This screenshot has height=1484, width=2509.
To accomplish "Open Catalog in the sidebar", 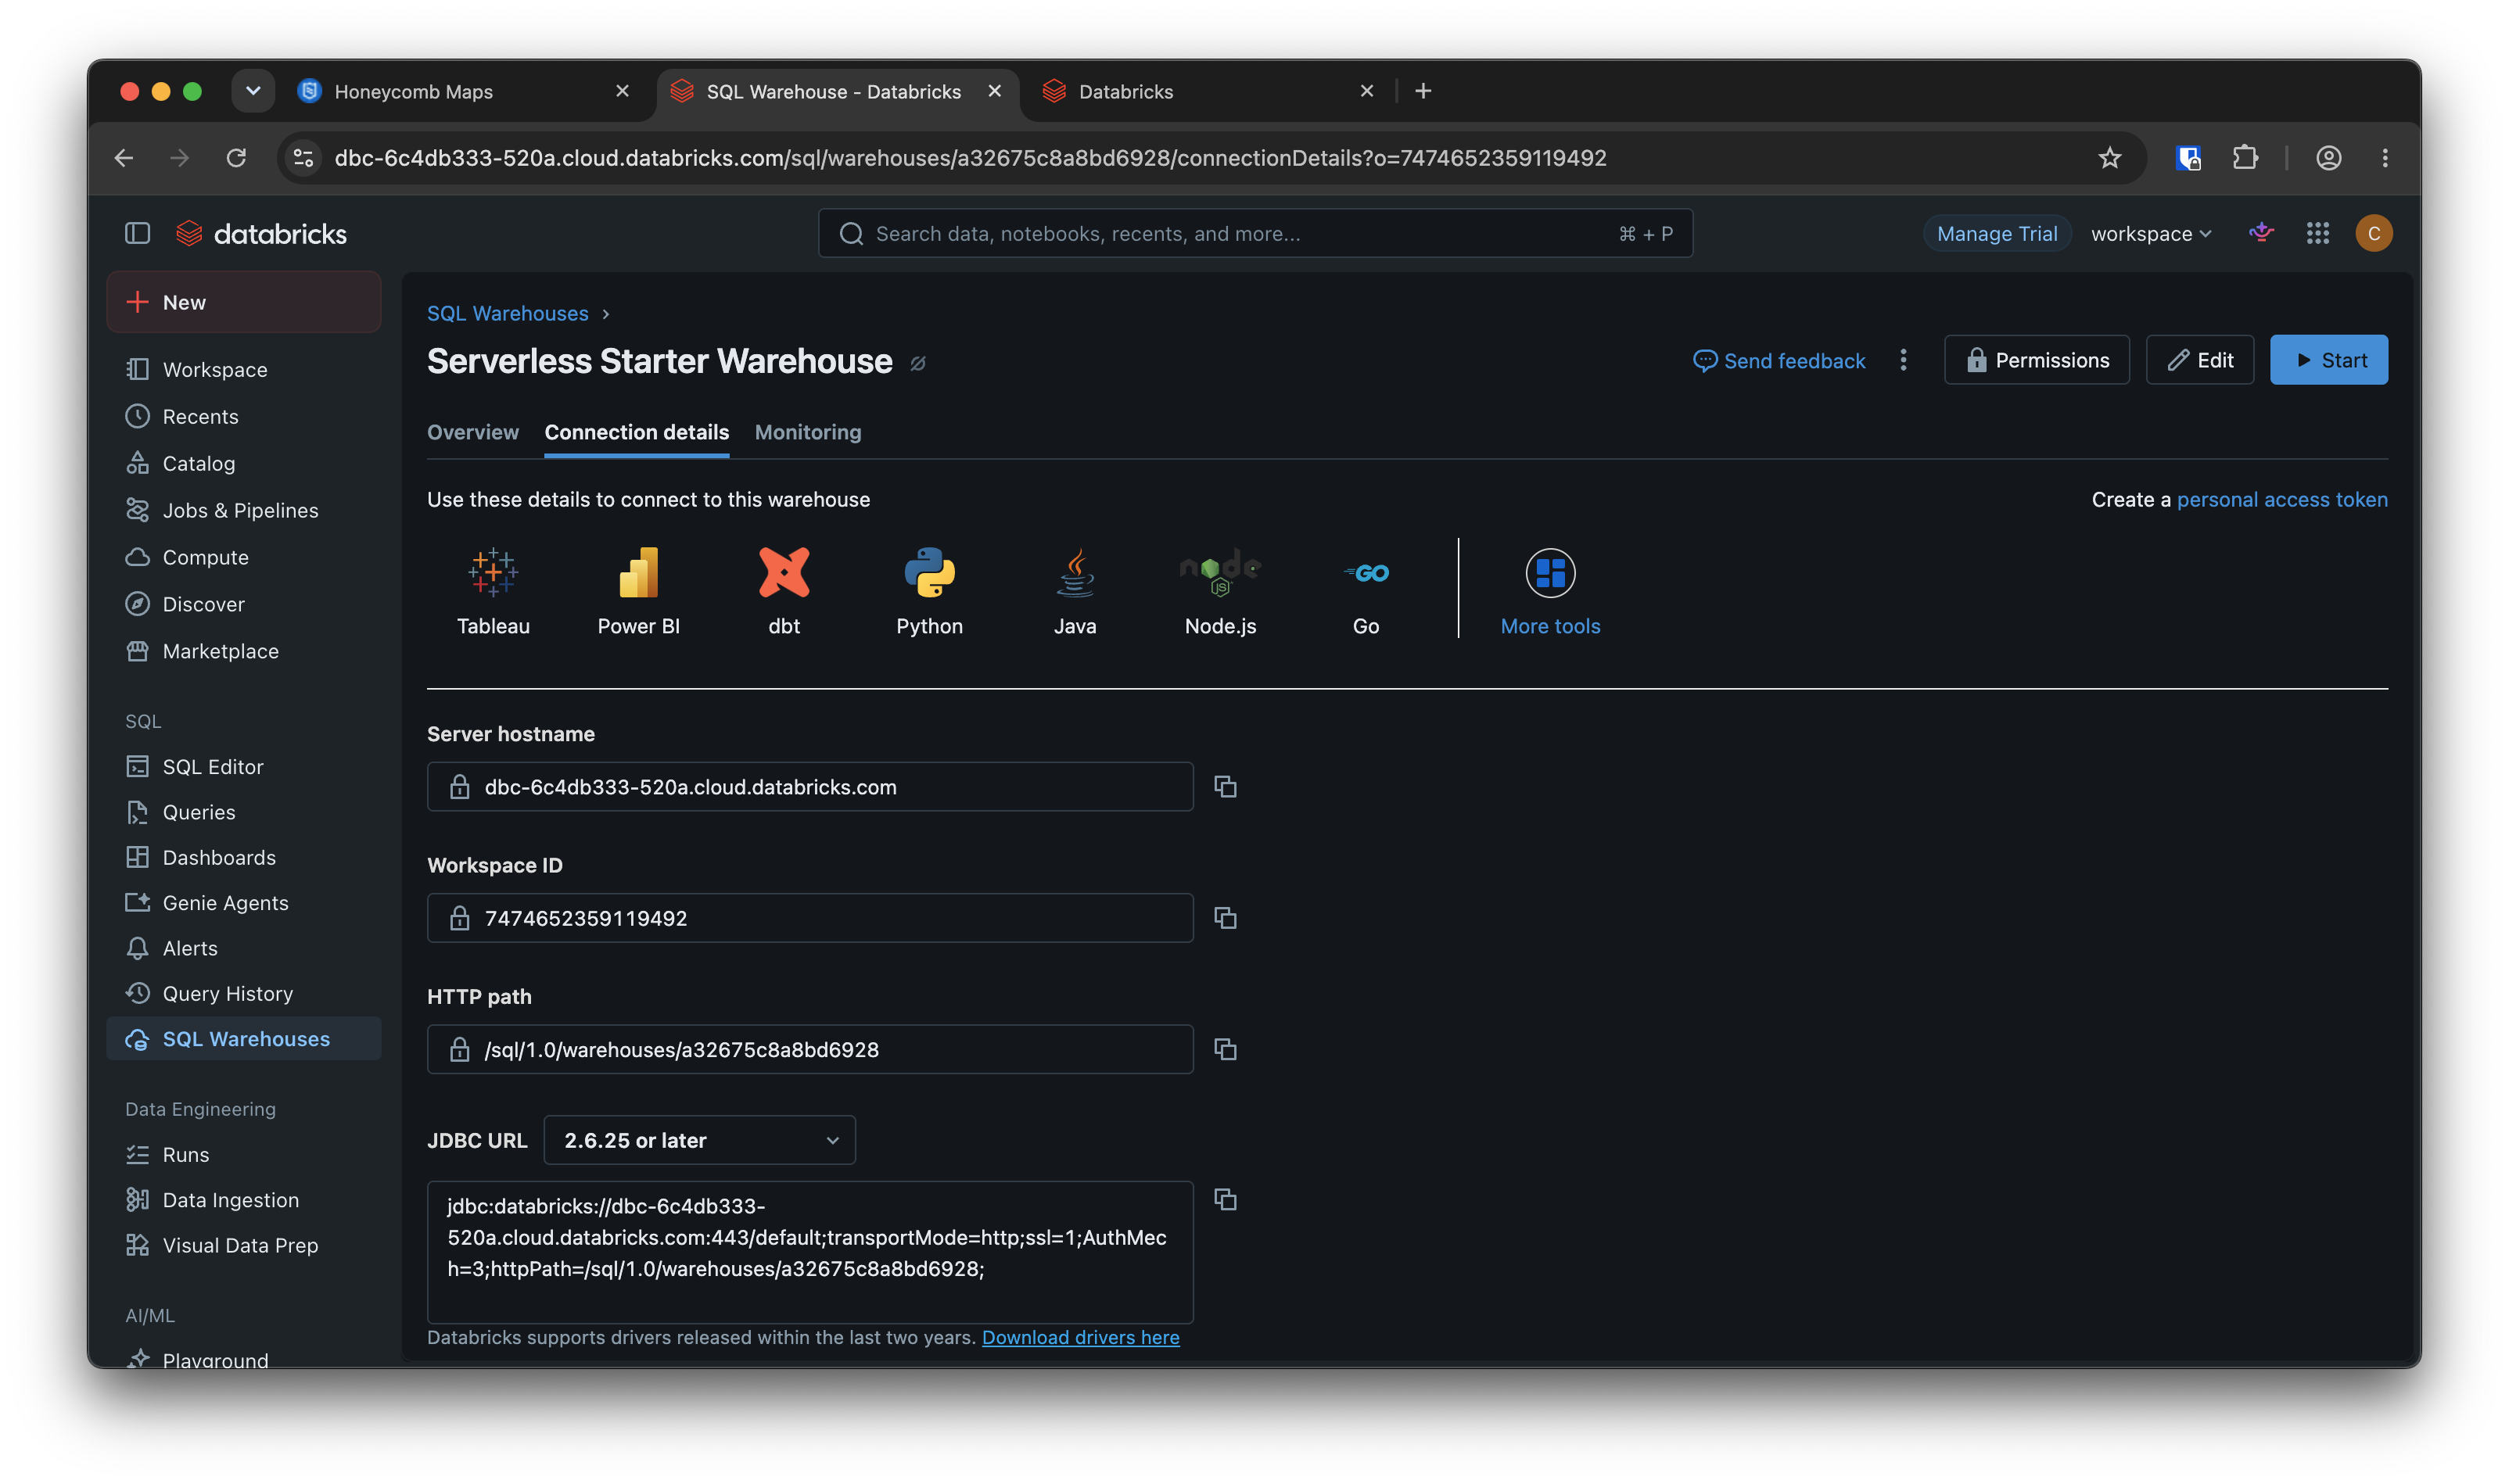I will point(243,463).
